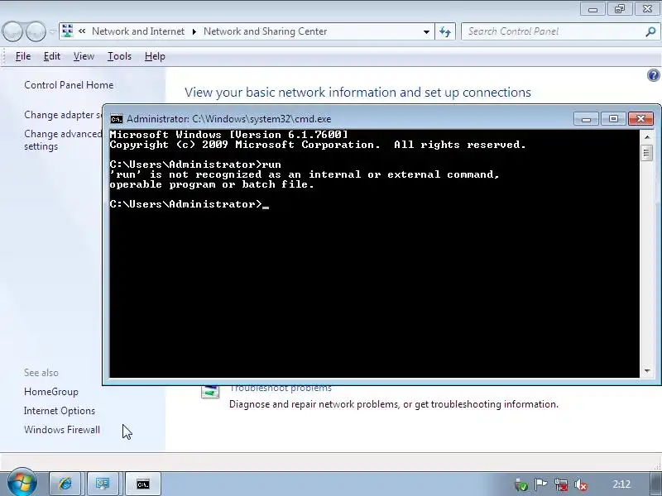
Task: Open the green shield tray icon
Action: (x=521, y=484)
